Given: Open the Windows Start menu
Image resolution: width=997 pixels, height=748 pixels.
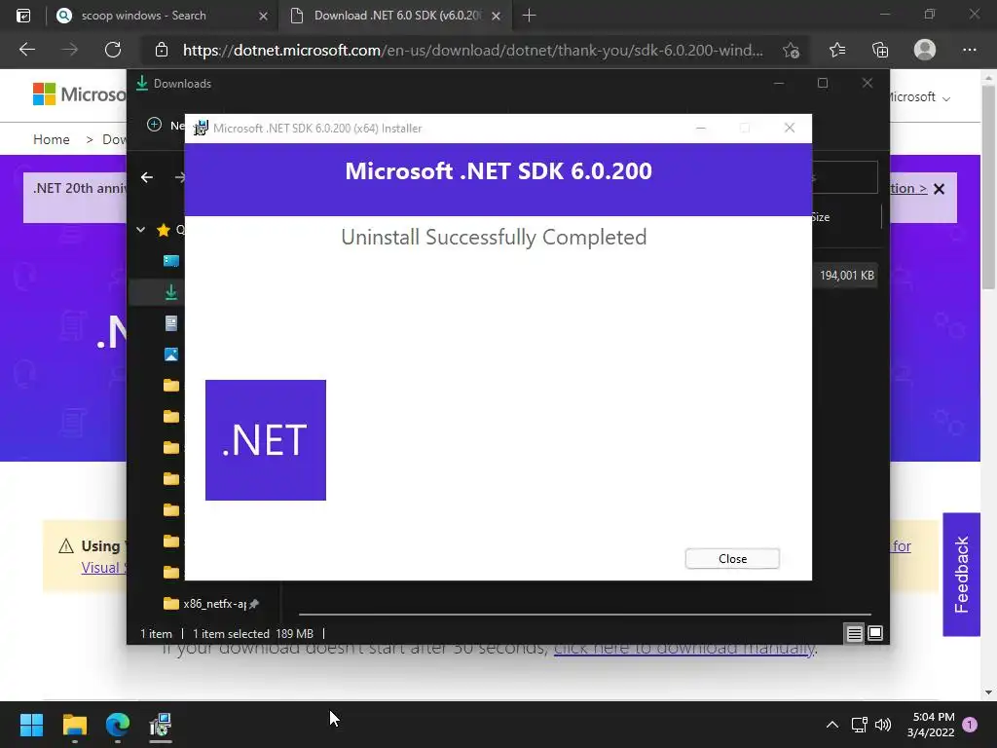Looking at the screenshot, I should (31, 725).
